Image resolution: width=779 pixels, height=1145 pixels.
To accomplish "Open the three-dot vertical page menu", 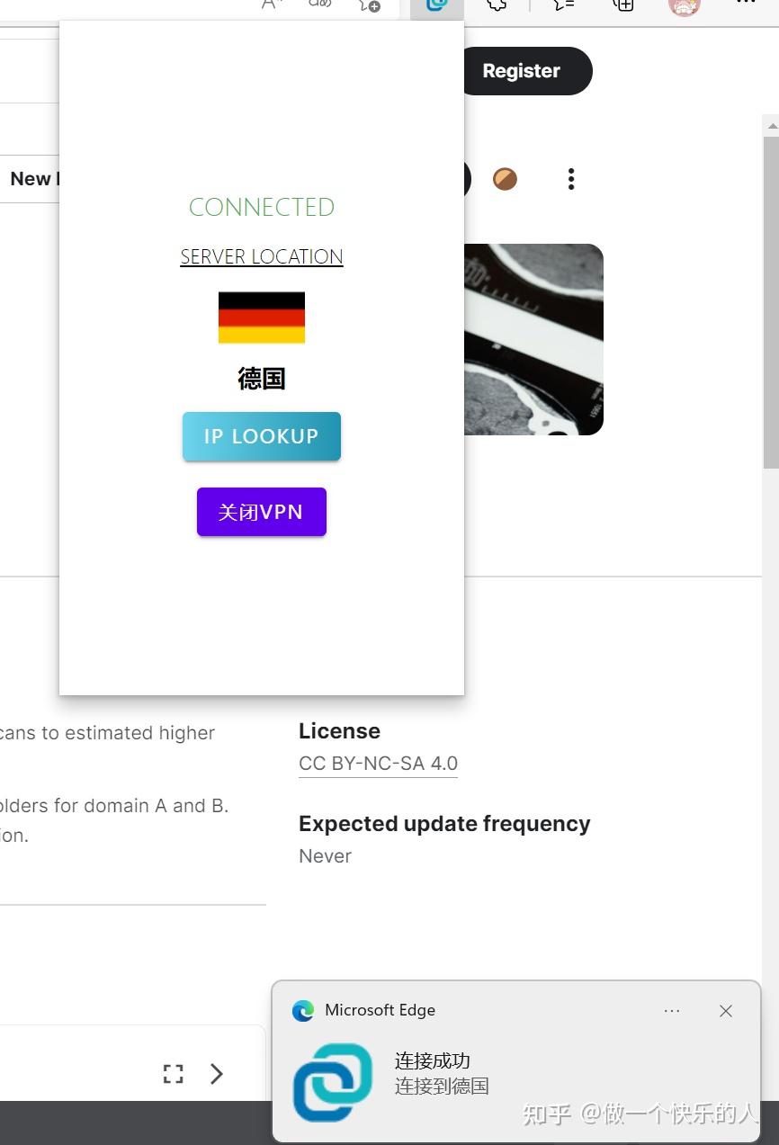I will [571, 179].
